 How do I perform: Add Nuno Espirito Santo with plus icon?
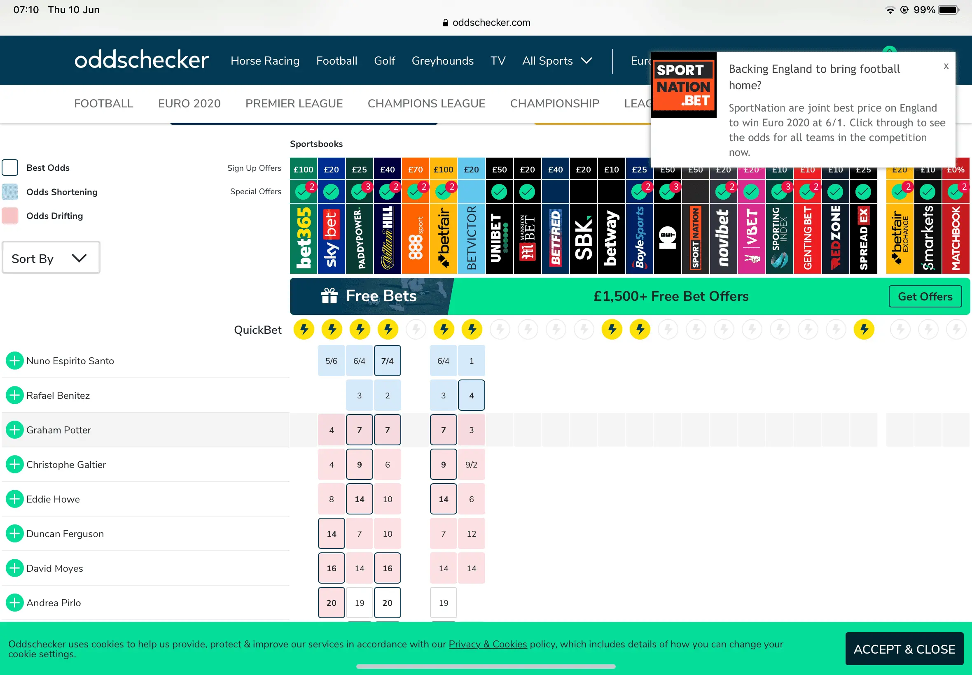pos(15,361)
